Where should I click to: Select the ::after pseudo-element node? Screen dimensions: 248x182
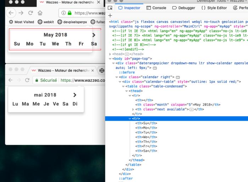(x=126, y=178)
